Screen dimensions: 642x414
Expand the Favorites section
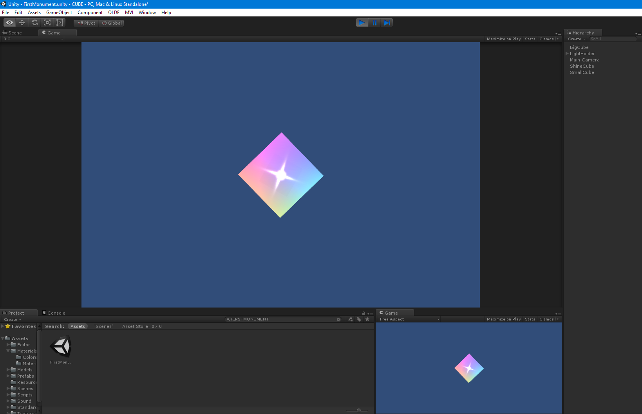point(3,326)
